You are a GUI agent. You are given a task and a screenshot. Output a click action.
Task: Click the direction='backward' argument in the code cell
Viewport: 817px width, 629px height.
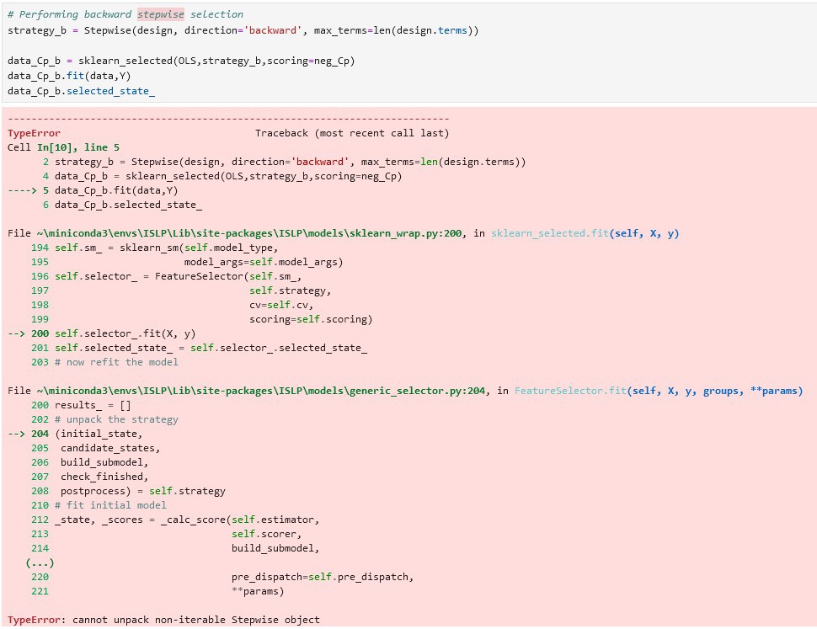point(261,30)
